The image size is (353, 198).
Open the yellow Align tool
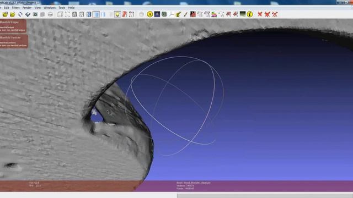[149, 14]
